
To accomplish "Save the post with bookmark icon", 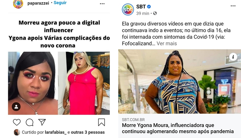I will tap(102, 122).
